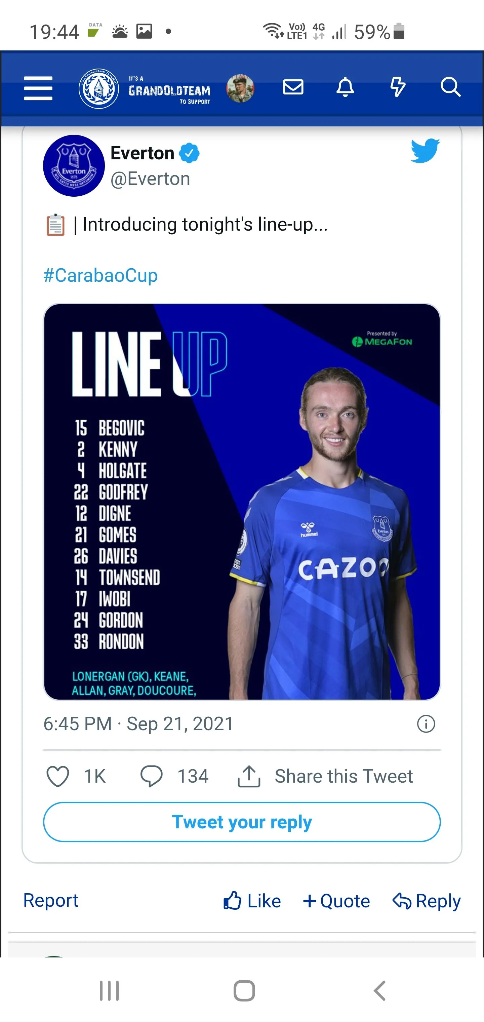Quote this forum post

coord(336,901)
